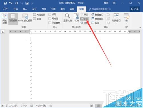The image size is (143, 108).
Task: Switch to 大纲视图 (Outline view)
Action: 39,15
